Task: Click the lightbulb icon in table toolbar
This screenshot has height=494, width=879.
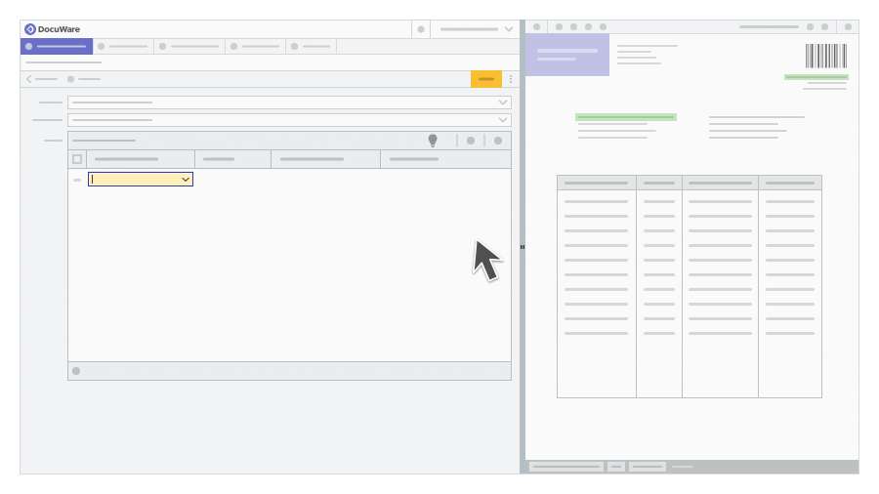Action: coord(433,141)
